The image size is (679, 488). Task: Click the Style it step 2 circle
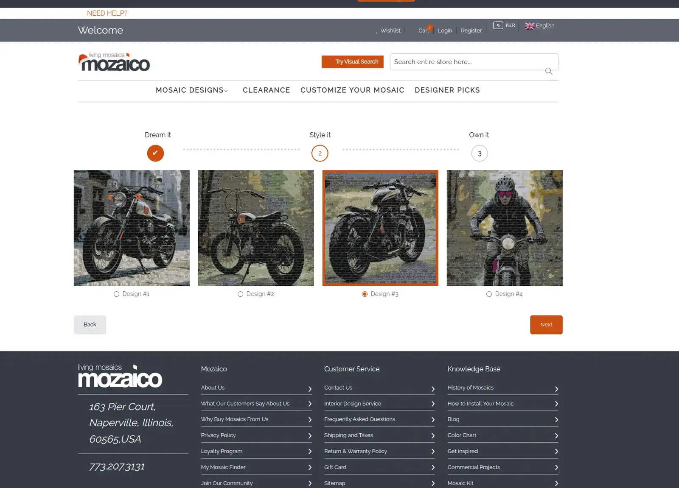pyautogui.click(x=320, y=153)
